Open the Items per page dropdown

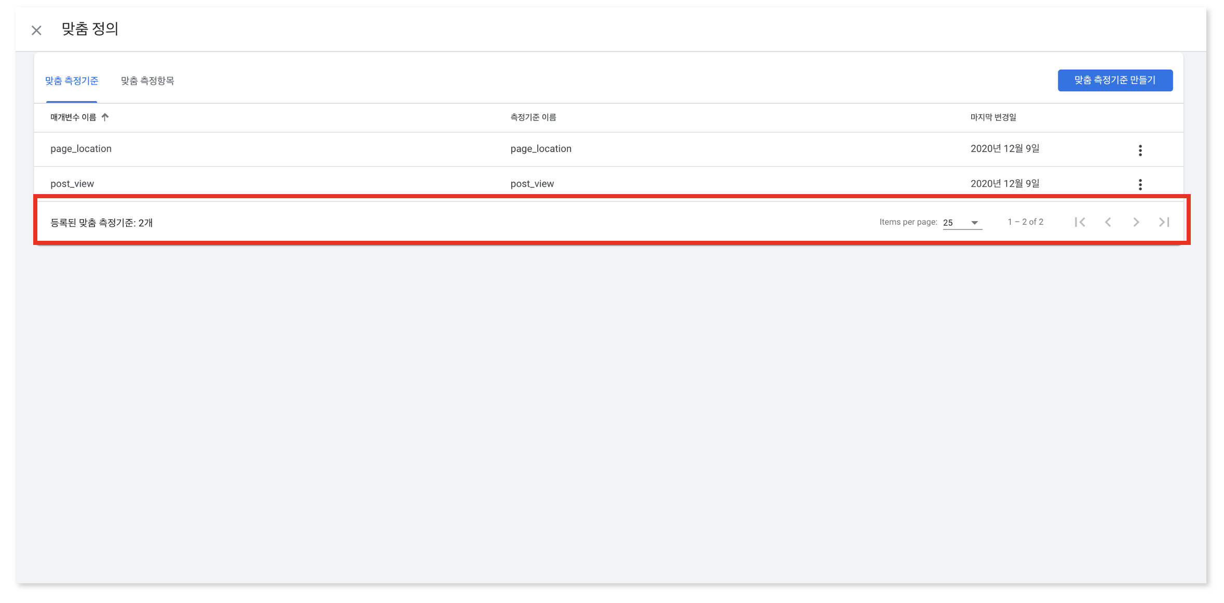pyautogui.click(x=974, y=223)
